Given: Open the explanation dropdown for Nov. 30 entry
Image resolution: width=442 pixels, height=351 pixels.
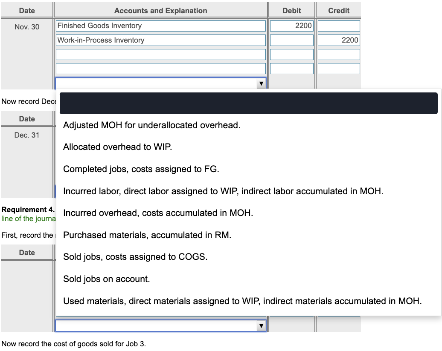Looking at the screenshot, I should click(261, 83).
